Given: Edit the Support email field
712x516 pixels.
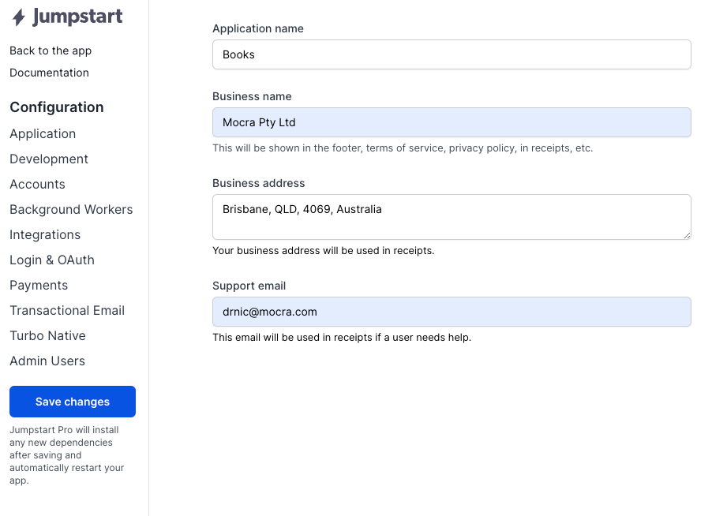Looking at the screenshot, I should (452, 312).
